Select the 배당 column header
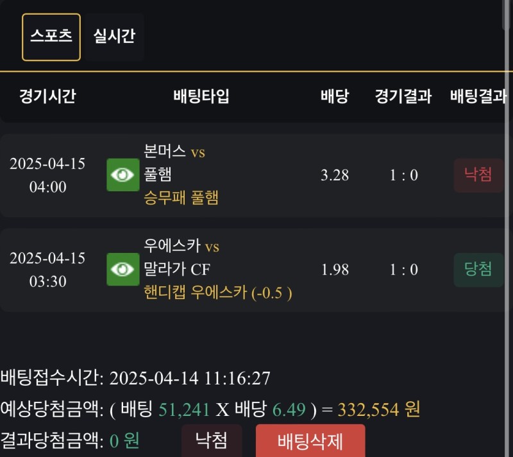513x457 pixels. 334,97
